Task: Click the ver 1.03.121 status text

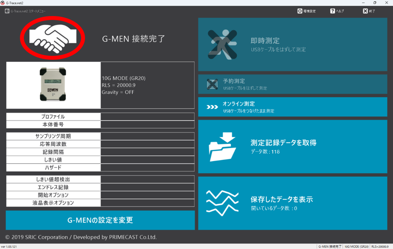Action: click(x=9, y=246)
